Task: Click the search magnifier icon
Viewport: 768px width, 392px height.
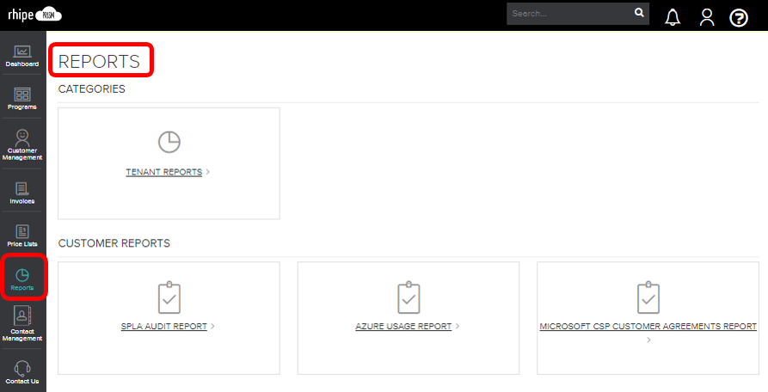Action: (639, 13)
